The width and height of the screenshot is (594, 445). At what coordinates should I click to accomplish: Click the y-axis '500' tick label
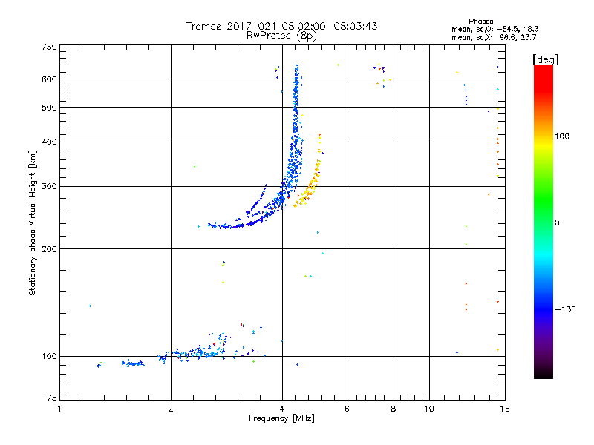[x=49, y=108]
